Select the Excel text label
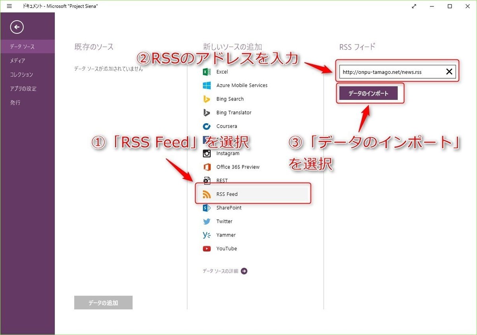477x335 pixels. [x=222, y=72]
